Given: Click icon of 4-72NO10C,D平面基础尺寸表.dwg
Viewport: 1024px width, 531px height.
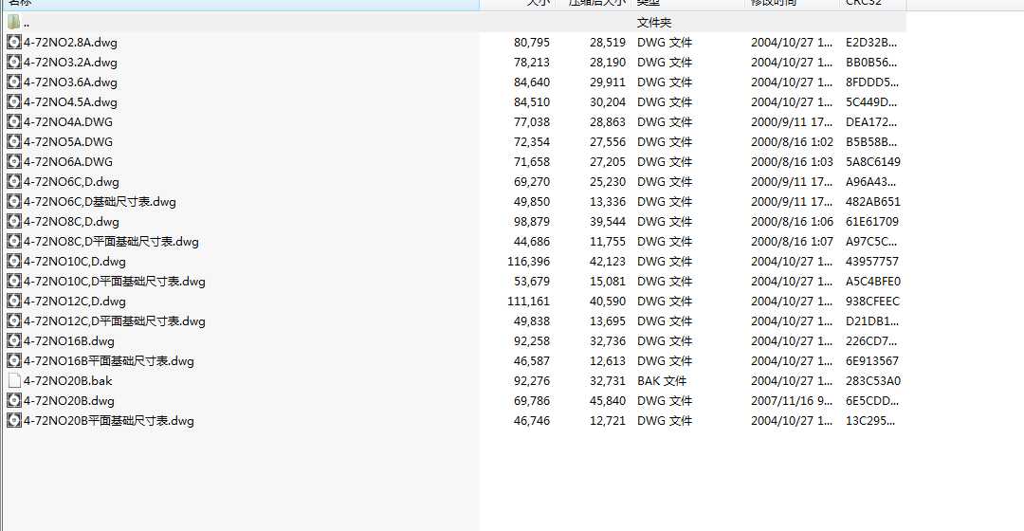Looking at the screenshot, I should point(13,282).
